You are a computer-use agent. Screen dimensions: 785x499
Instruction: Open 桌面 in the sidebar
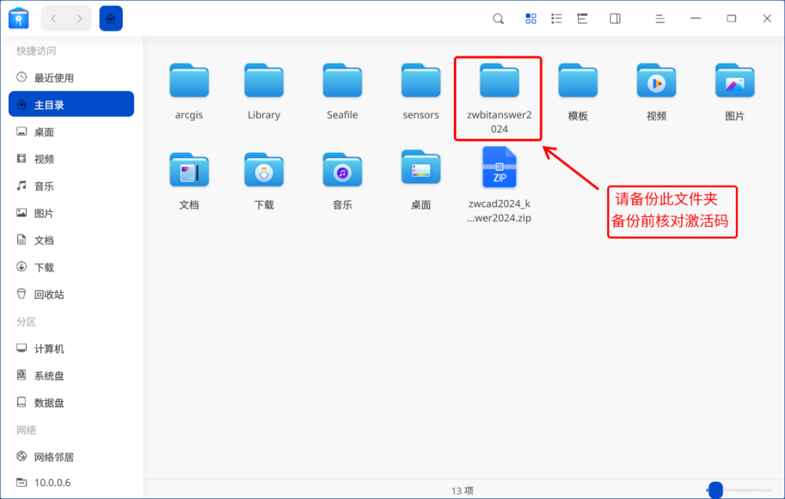71,132
